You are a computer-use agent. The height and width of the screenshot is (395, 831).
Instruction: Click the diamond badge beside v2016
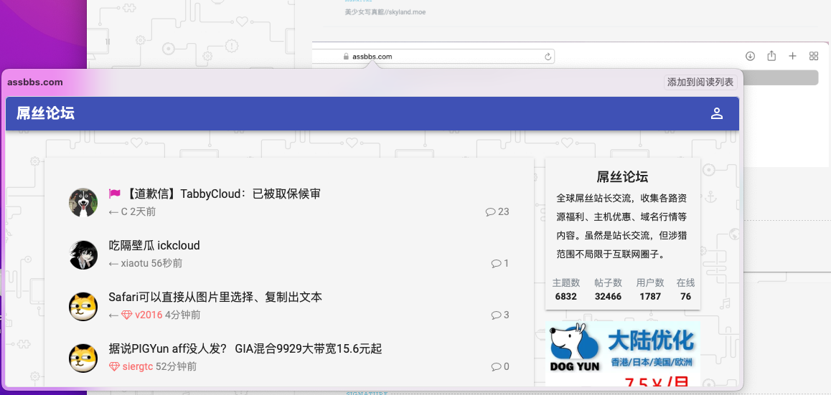point(126,315)
